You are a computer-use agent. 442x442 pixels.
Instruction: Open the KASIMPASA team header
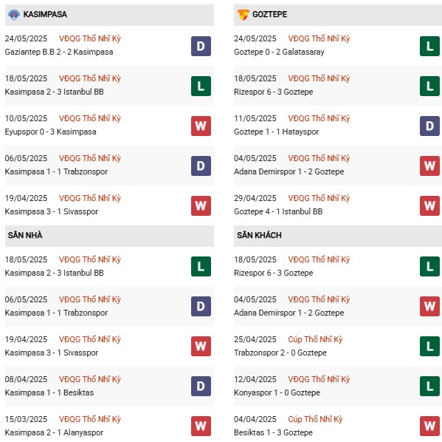pos(109,15)
